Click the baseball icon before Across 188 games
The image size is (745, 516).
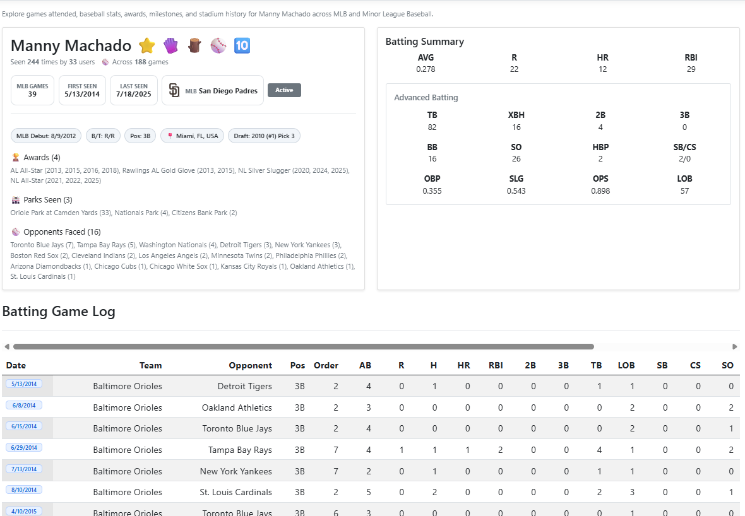click(105, 62)
